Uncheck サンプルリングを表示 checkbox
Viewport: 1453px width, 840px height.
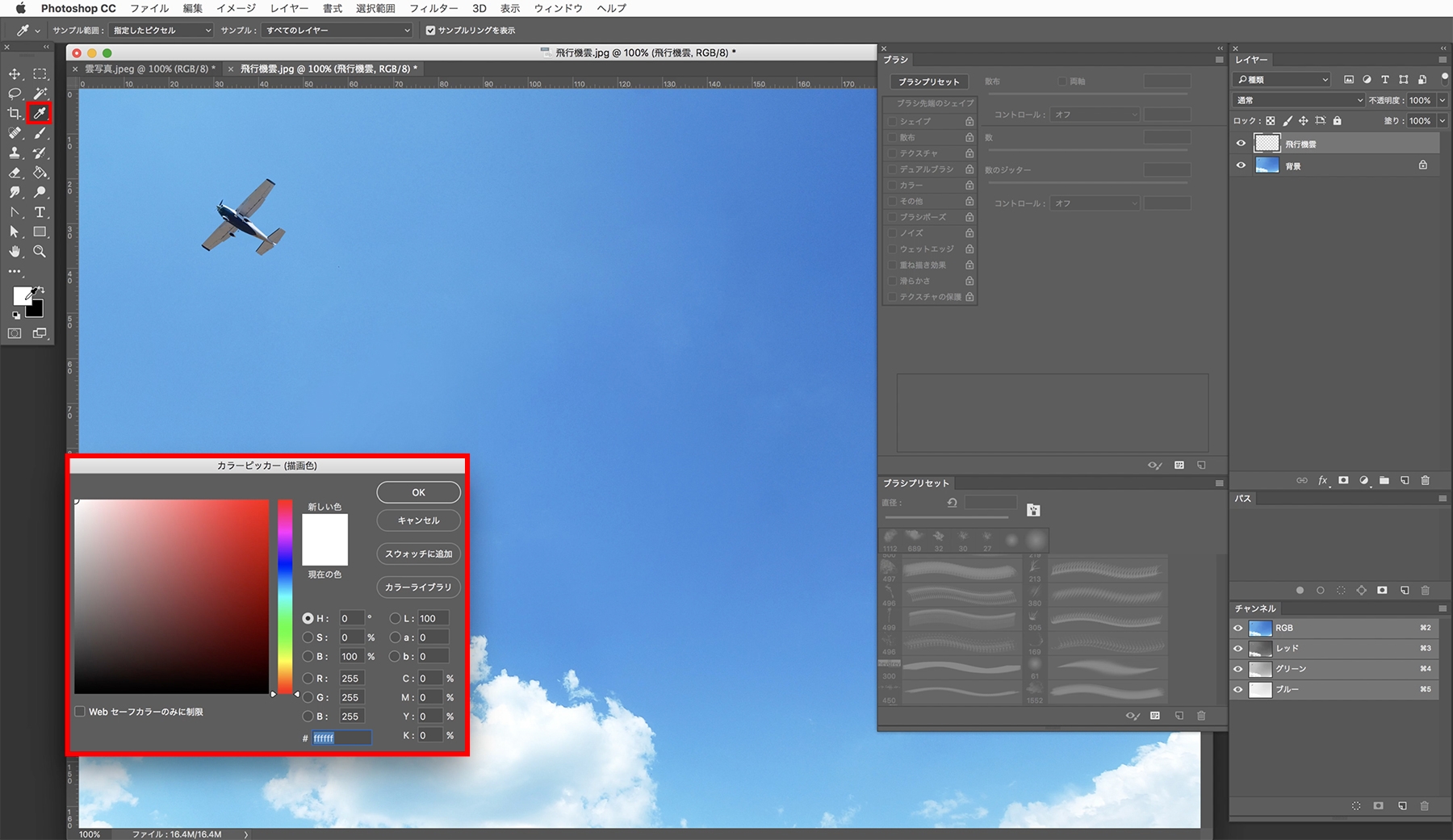430,31
